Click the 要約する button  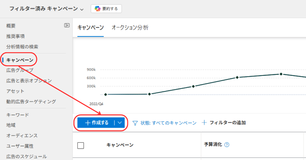[x=106, y=9]
